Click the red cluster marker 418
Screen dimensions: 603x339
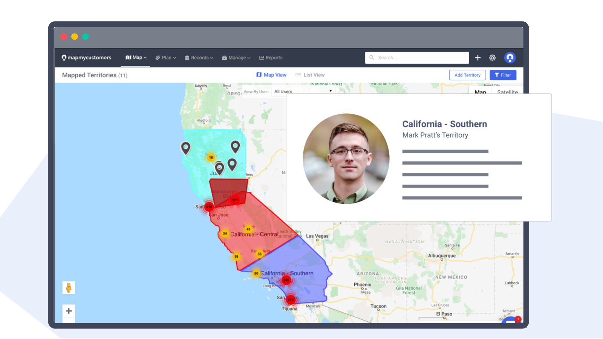click(209, 207)
